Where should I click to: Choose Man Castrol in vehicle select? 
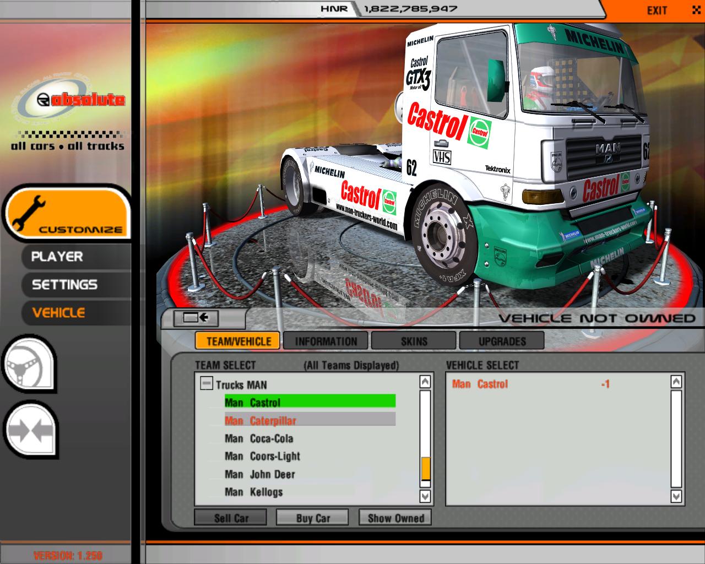(480, 384)
